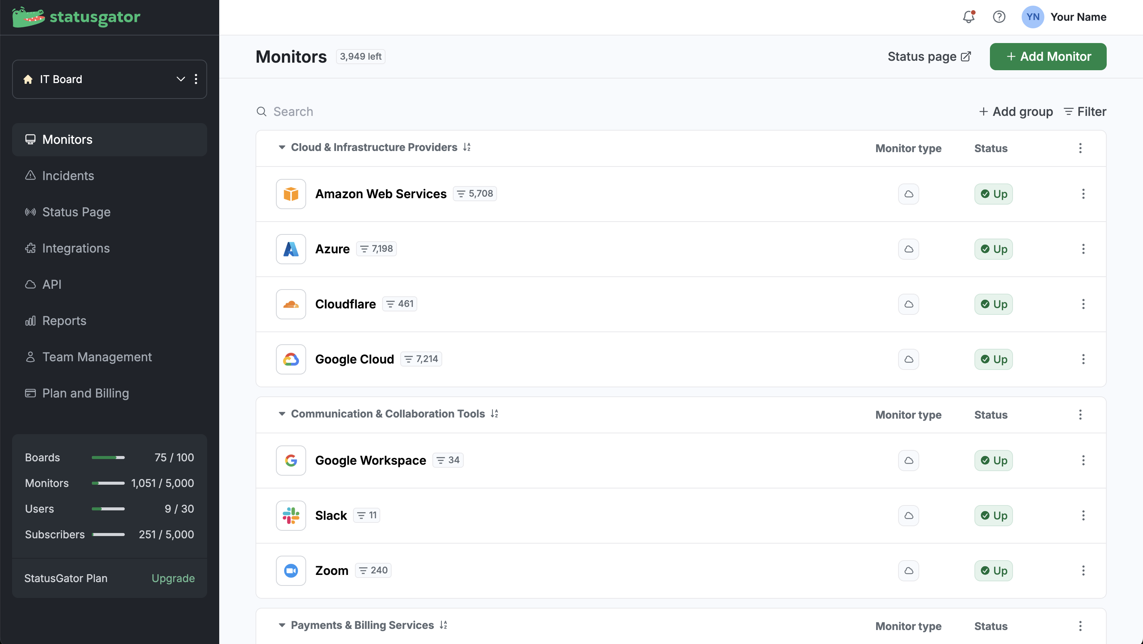Viewport: 1143px width, 644px height.
Task: Collapse Cloud & Infrastructure Providers group
Action: [x=282, y=147]
